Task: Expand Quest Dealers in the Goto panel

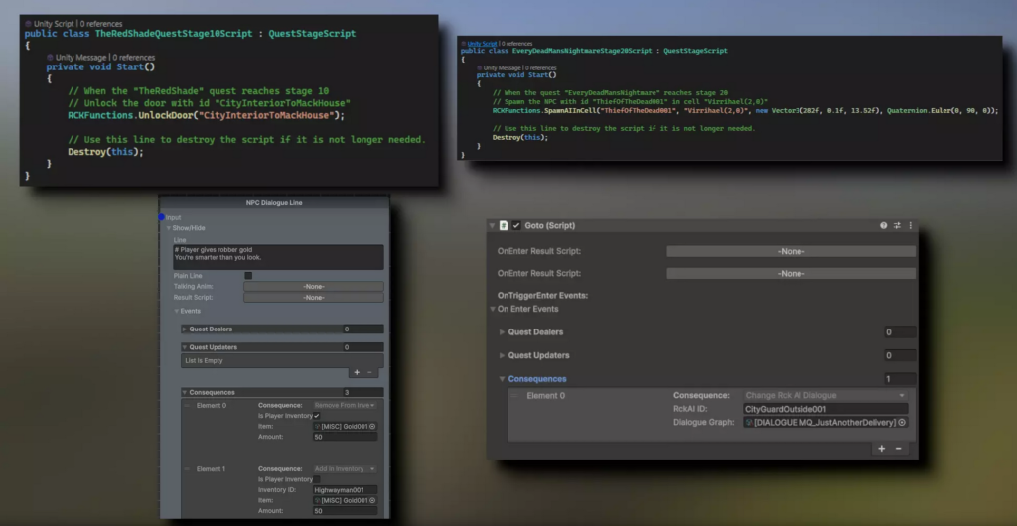Action: [x=502, y=332]
